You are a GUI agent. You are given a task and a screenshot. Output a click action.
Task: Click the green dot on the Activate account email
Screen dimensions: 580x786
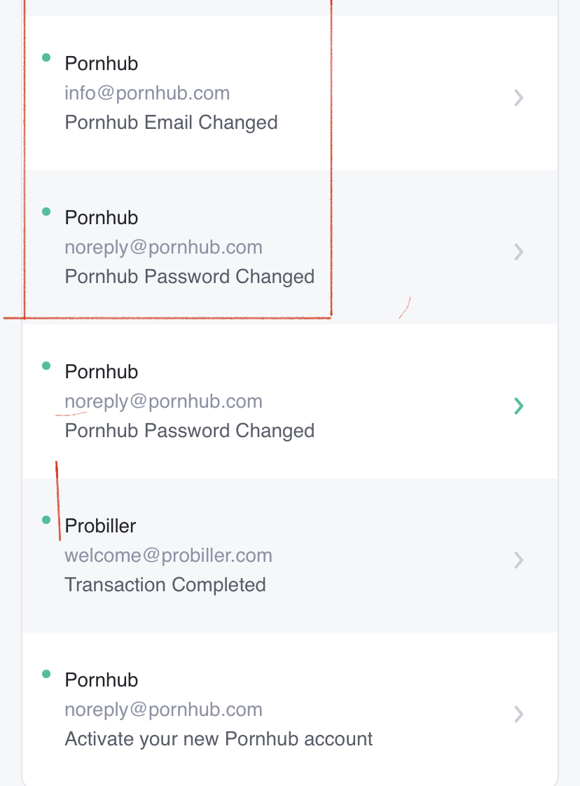pos(46,674)
